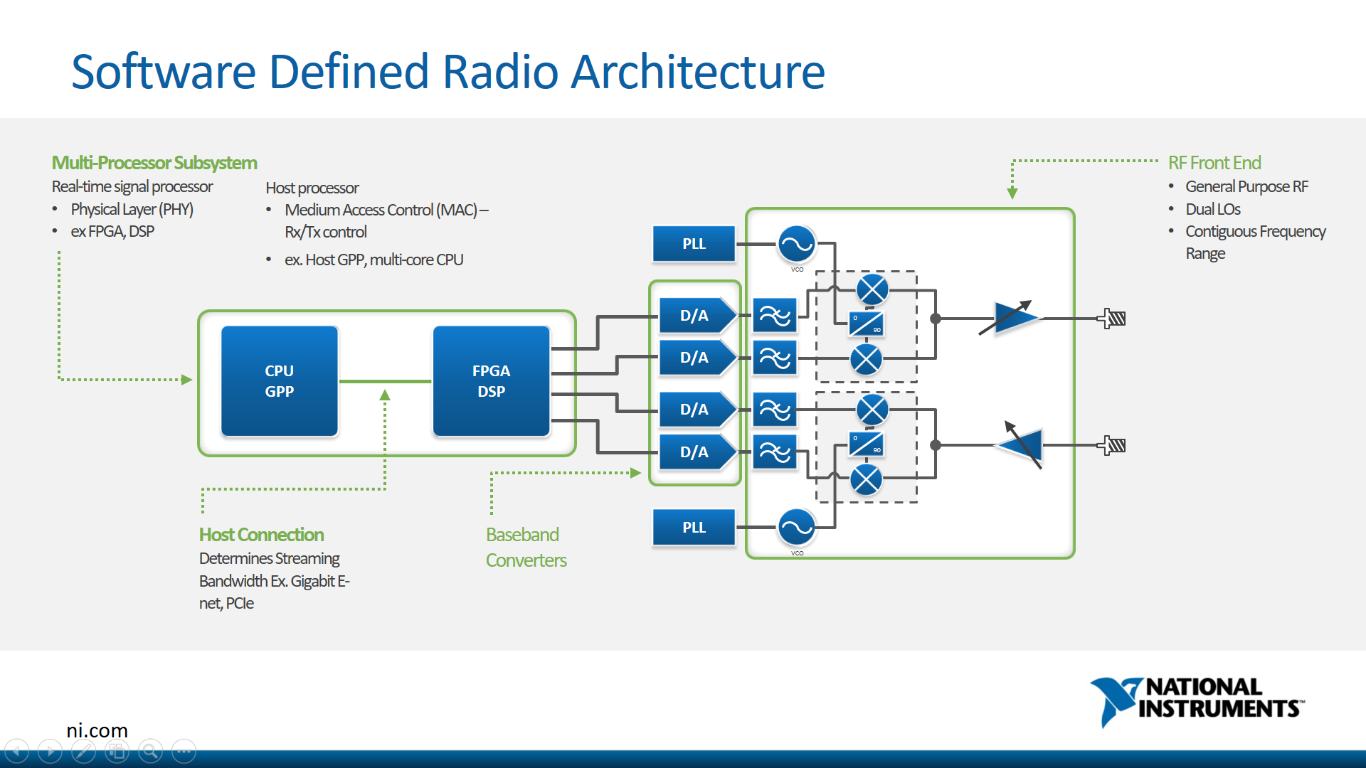Activate the zoom magnifier tool
Image resolution: width=1366 pixels, height=768 pixels.
click(150, 751)
